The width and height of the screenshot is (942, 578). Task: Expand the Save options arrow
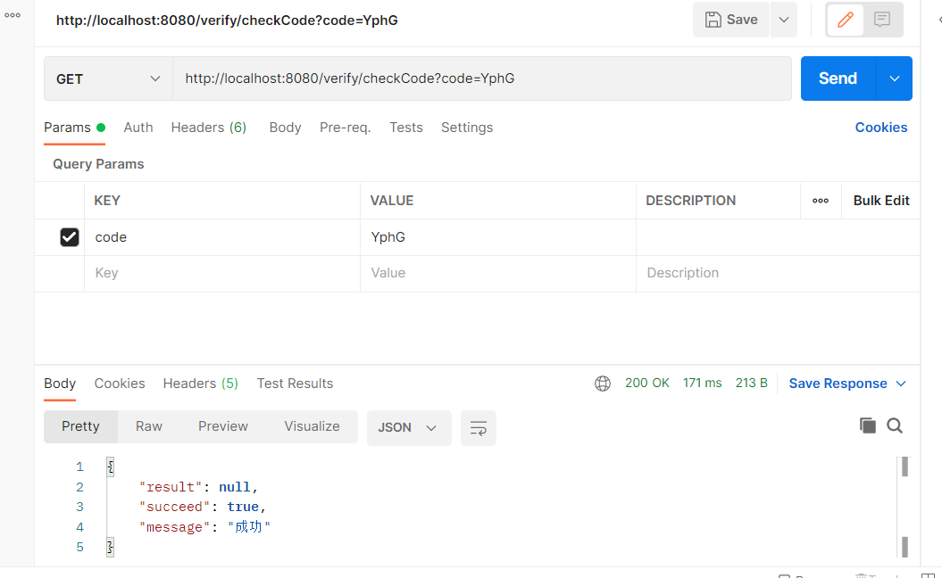coord(783,20)
